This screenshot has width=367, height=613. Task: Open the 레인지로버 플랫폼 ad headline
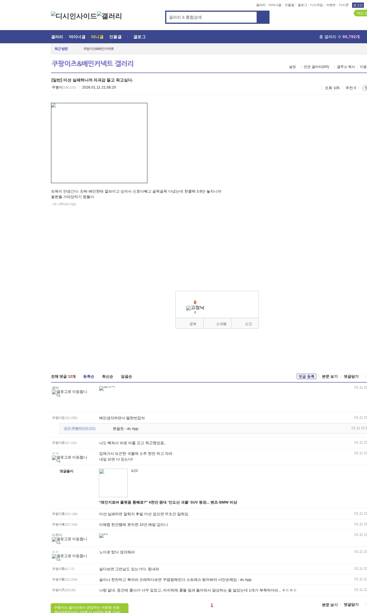[168, 502]
